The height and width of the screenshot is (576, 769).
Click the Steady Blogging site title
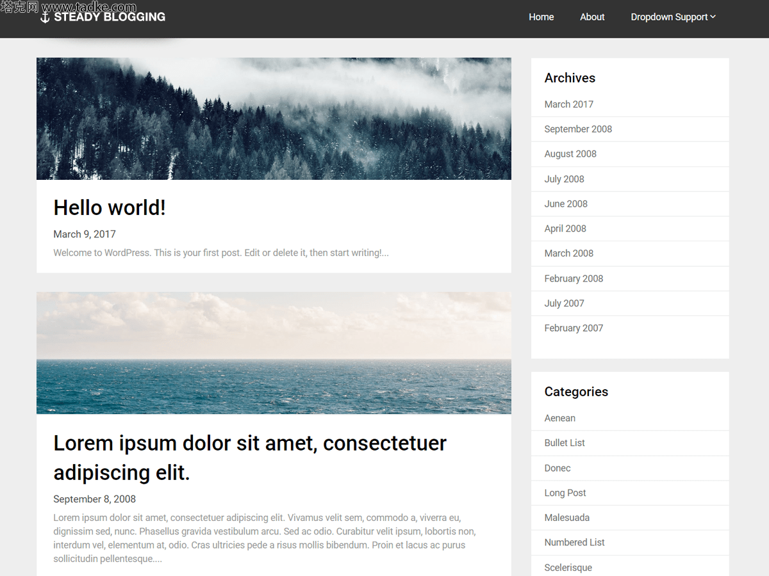(110, 17)
